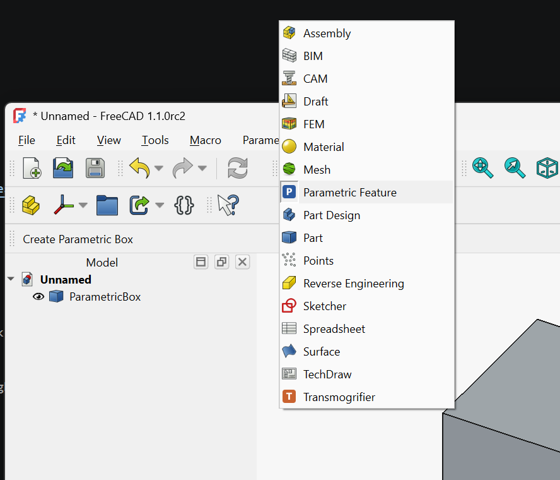Select FEM workbench in list
Screen dimensions: 560x480
(x=367, y=124)
